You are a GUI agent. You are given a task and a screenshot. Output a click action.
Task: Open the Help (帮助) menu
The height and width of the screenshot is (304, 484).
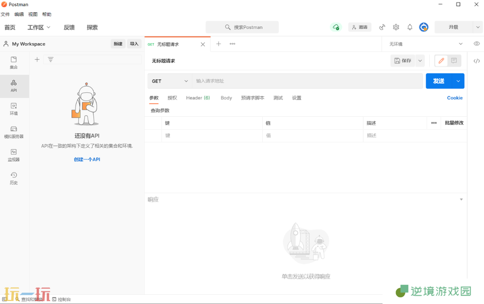(47, 14)
